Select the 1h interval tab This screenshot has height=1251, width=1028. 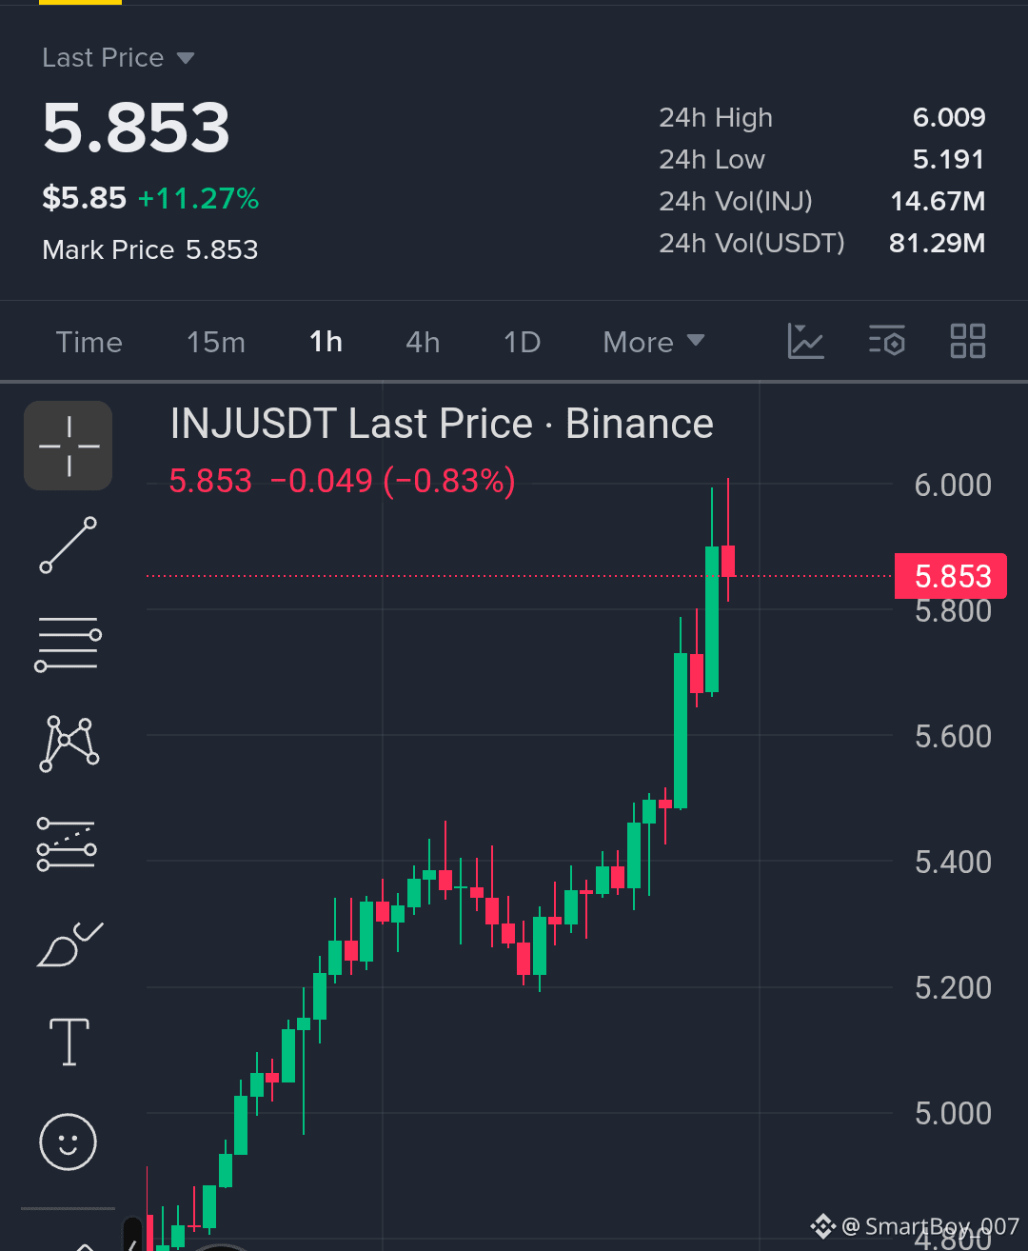[x=326, y=342]
